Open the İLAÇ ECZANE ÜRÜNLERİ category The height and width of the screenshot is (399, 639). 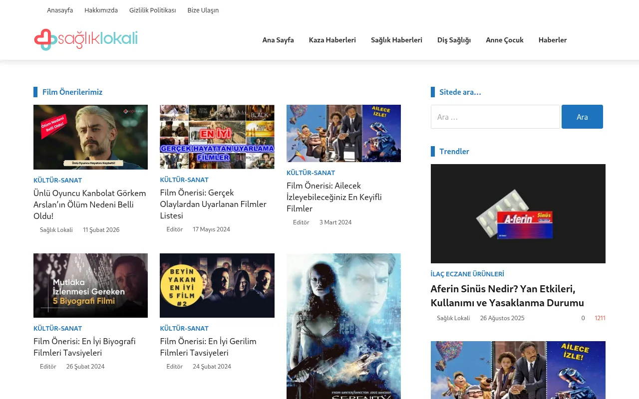[467, 274]
